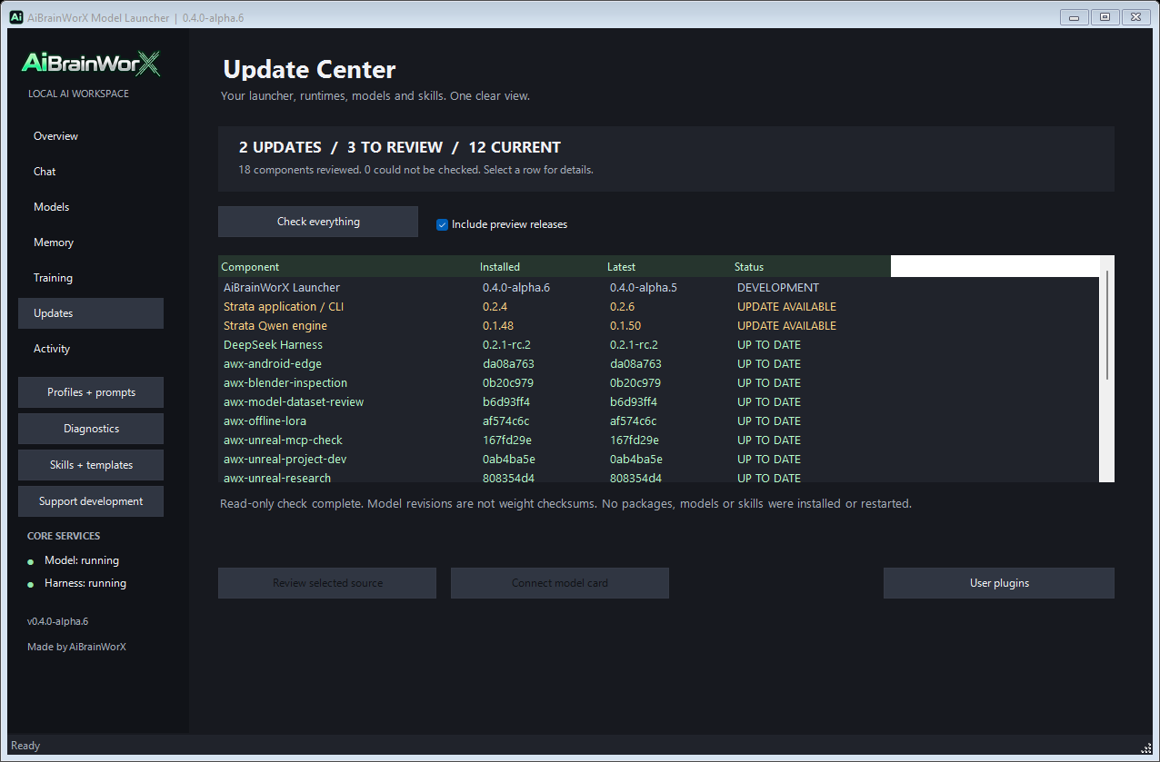The height and width of the screenshot is (762, 1160).
Task: Go to Models section
Action: (91, 207)
